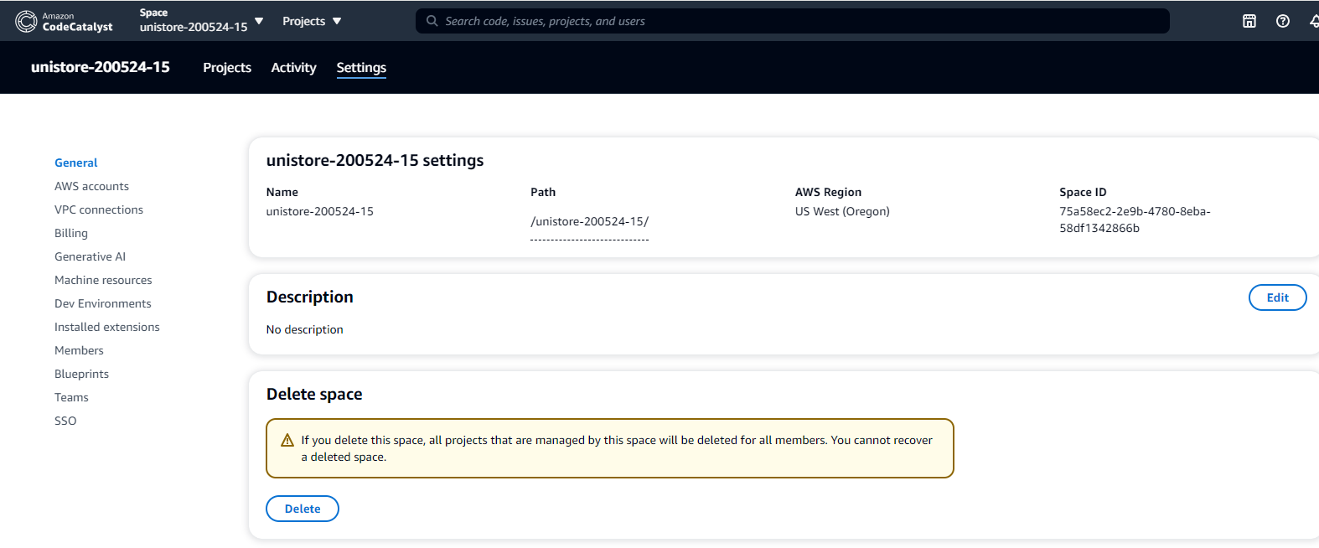Expand the Space unistore-200524-15 dropdown
1319x548 pixels.
[201, 21]
